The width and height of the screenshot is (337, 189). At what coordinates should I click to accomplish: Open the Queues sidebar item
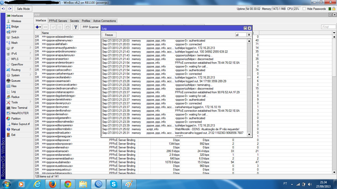(16, 81)
